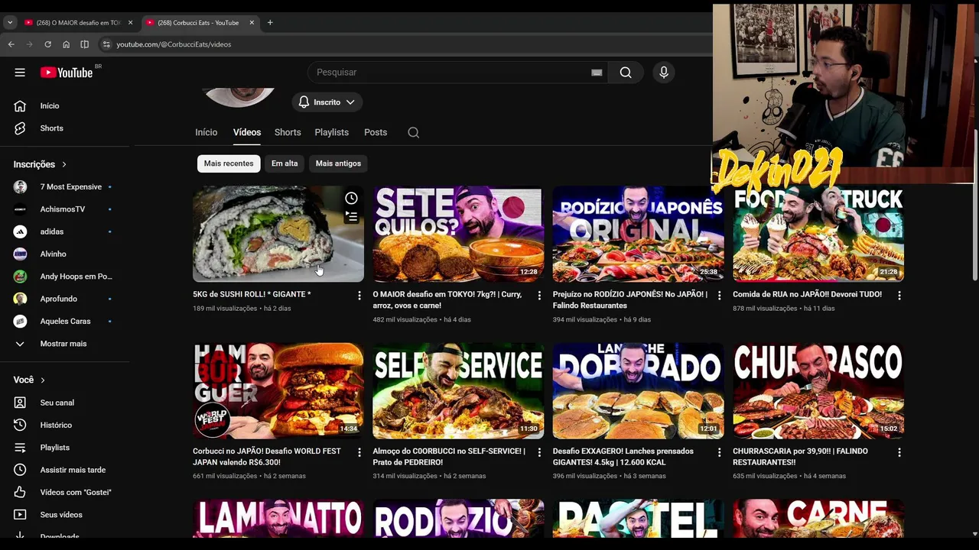This screenshot has height=550, width=979.
Task: Open options for Desafio EXXAGERO video
Action: [719, 452]
